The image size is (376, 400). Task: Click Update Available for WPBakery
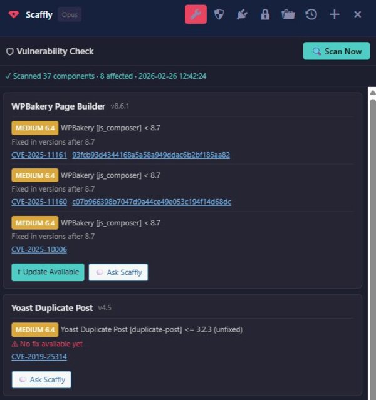[x=48, y=272]
